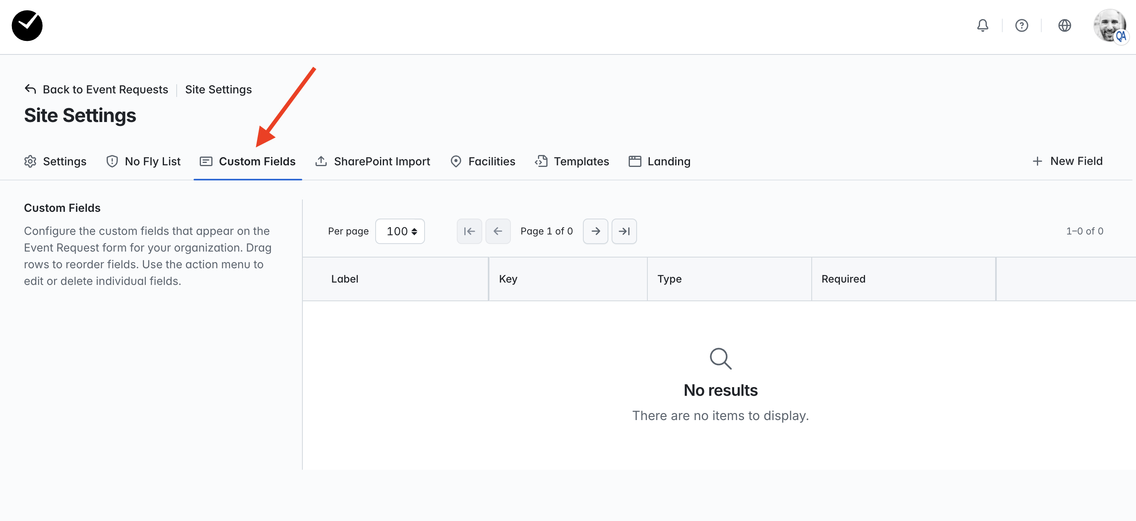Open the Facilities tab
The height and width of the screenshot is (521, 1136).
[x=483, y=162]
